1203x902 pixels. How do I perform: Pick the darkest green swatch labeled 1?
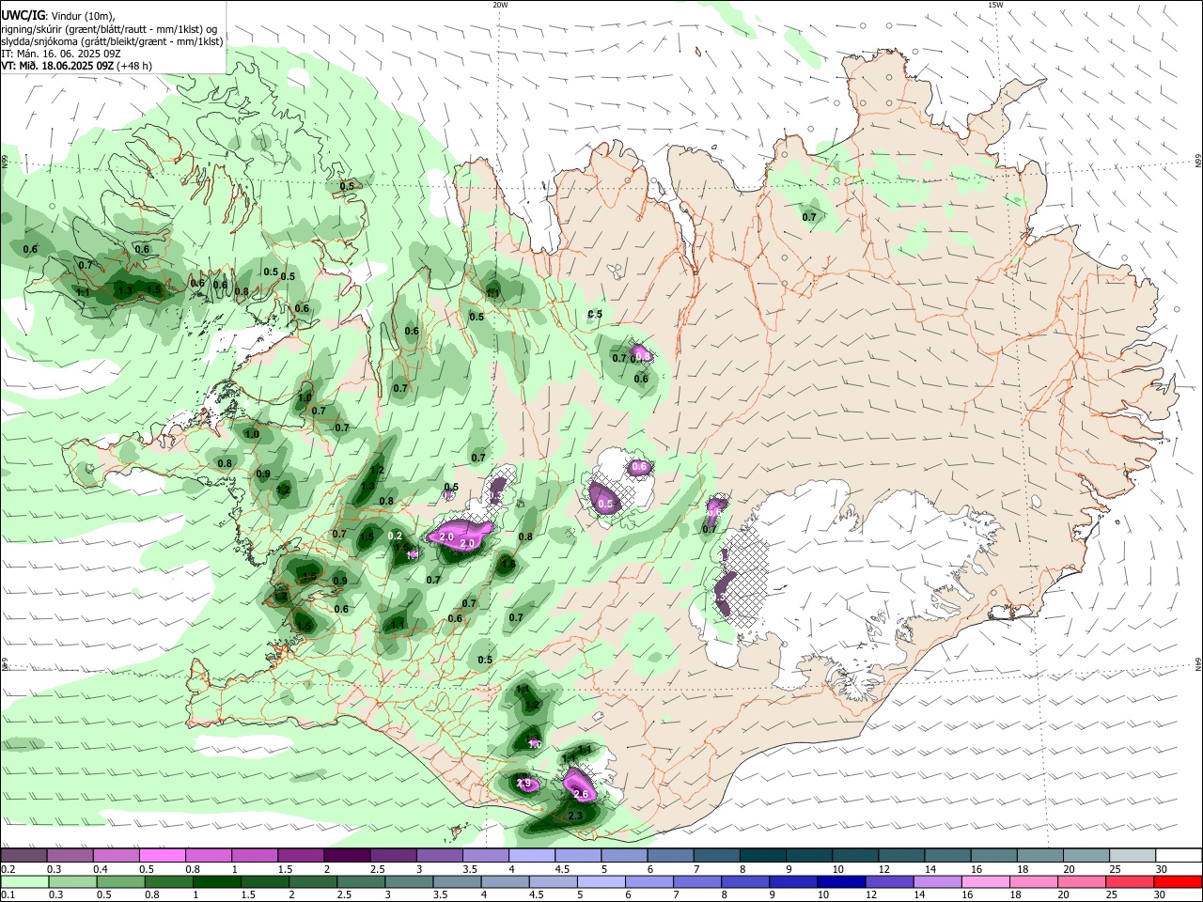point(216,881)
